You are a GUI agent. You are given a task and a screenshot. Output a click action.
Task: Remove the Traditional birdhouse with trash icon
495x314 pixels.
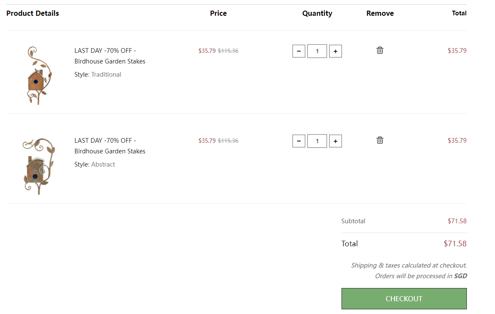[379, 50]
